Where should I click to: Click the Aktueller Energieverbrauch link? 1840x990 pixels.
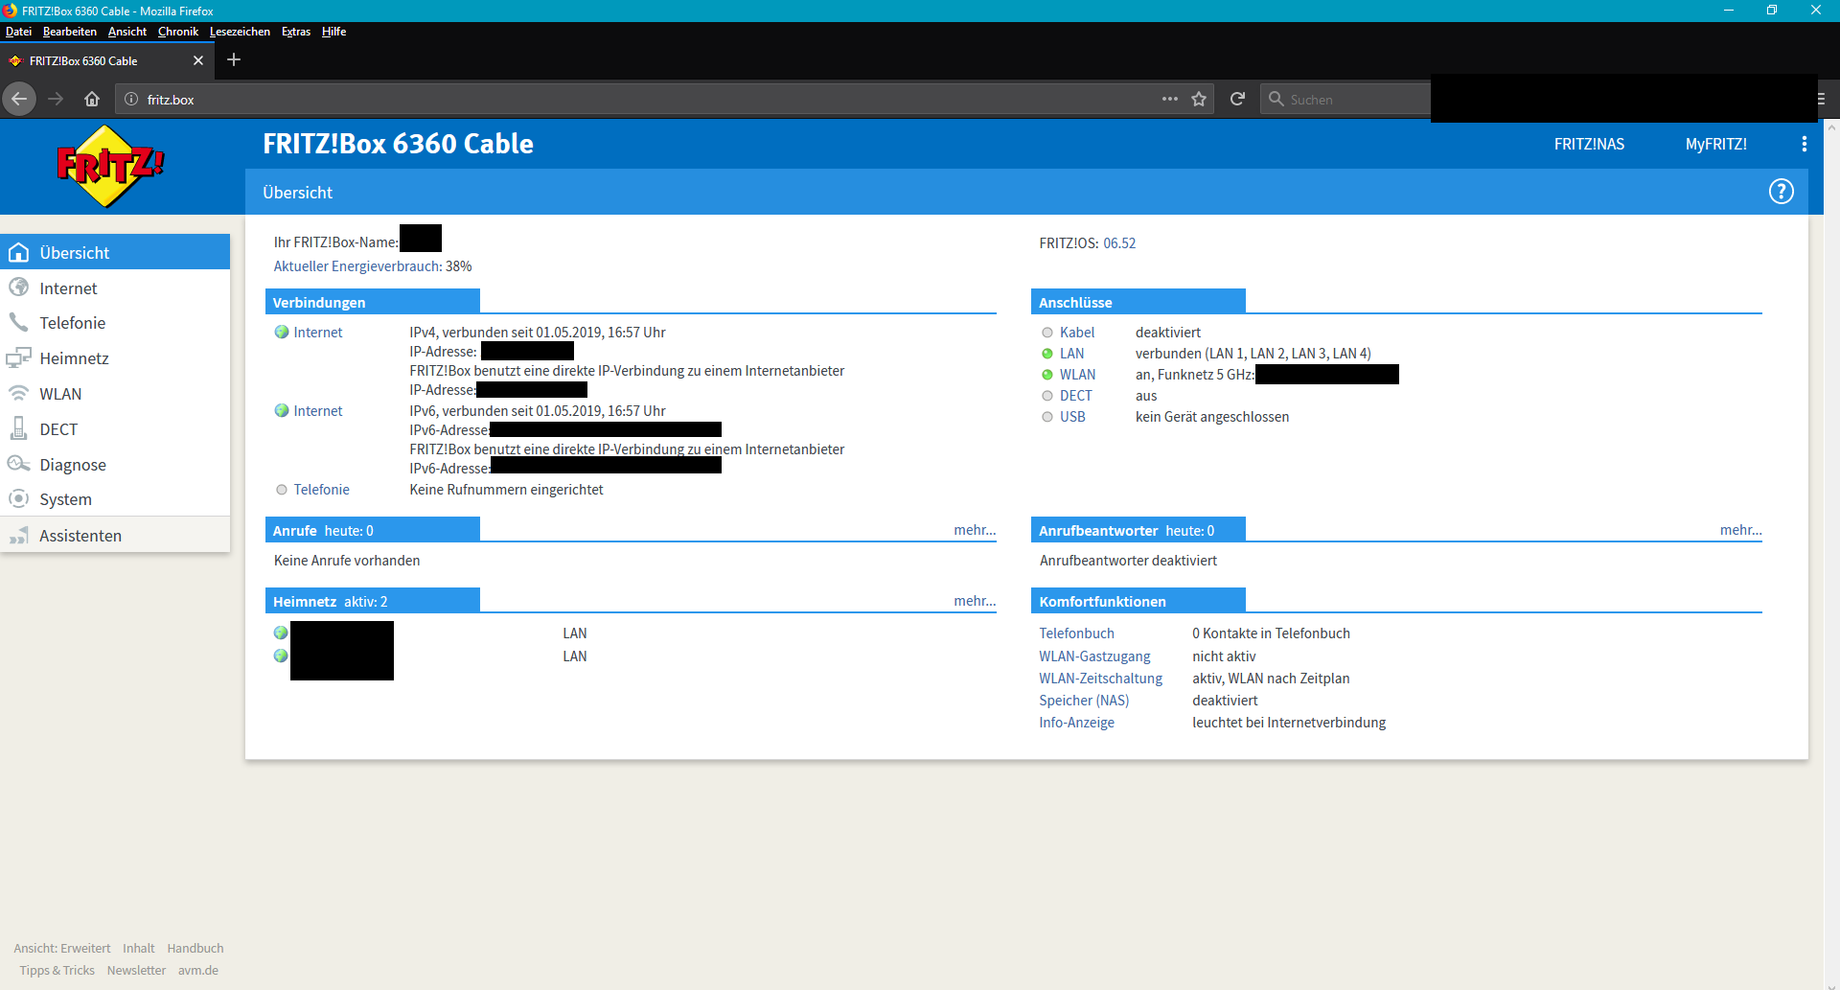[x=357, y=266]
